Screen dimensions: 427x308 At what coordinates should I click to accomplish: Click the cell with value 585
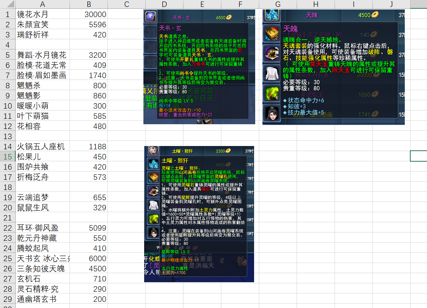point(89,116)
